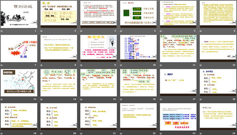The width and height of the screenshot is (237, 135).
Task: Select slide 16 thumbnail
Action: coord(138,83)
